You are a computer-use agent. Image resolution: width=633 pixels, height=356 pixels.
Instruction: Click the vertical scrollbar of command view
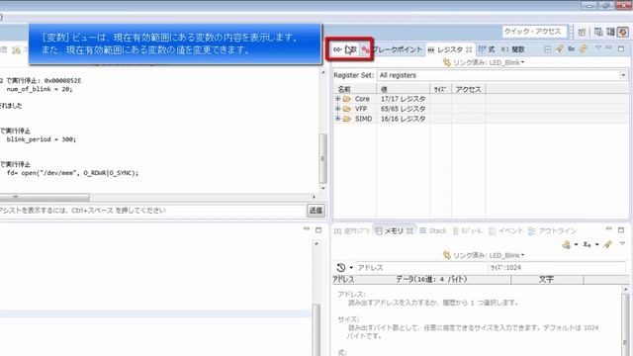point(322,158)
